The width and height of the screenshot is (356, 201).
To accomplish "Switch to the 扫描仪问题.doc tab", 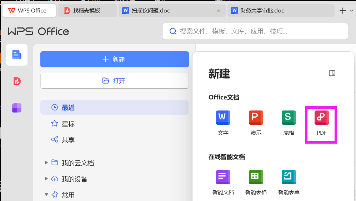I will (172, 11).
